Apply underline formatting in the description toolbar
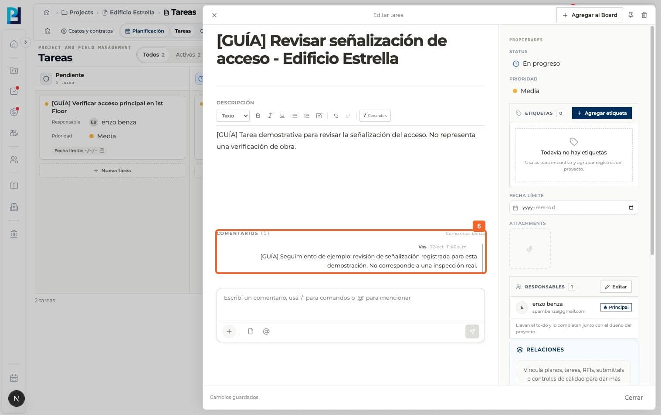The width and height of the screenshot is (661, 415). click(282, 116)
